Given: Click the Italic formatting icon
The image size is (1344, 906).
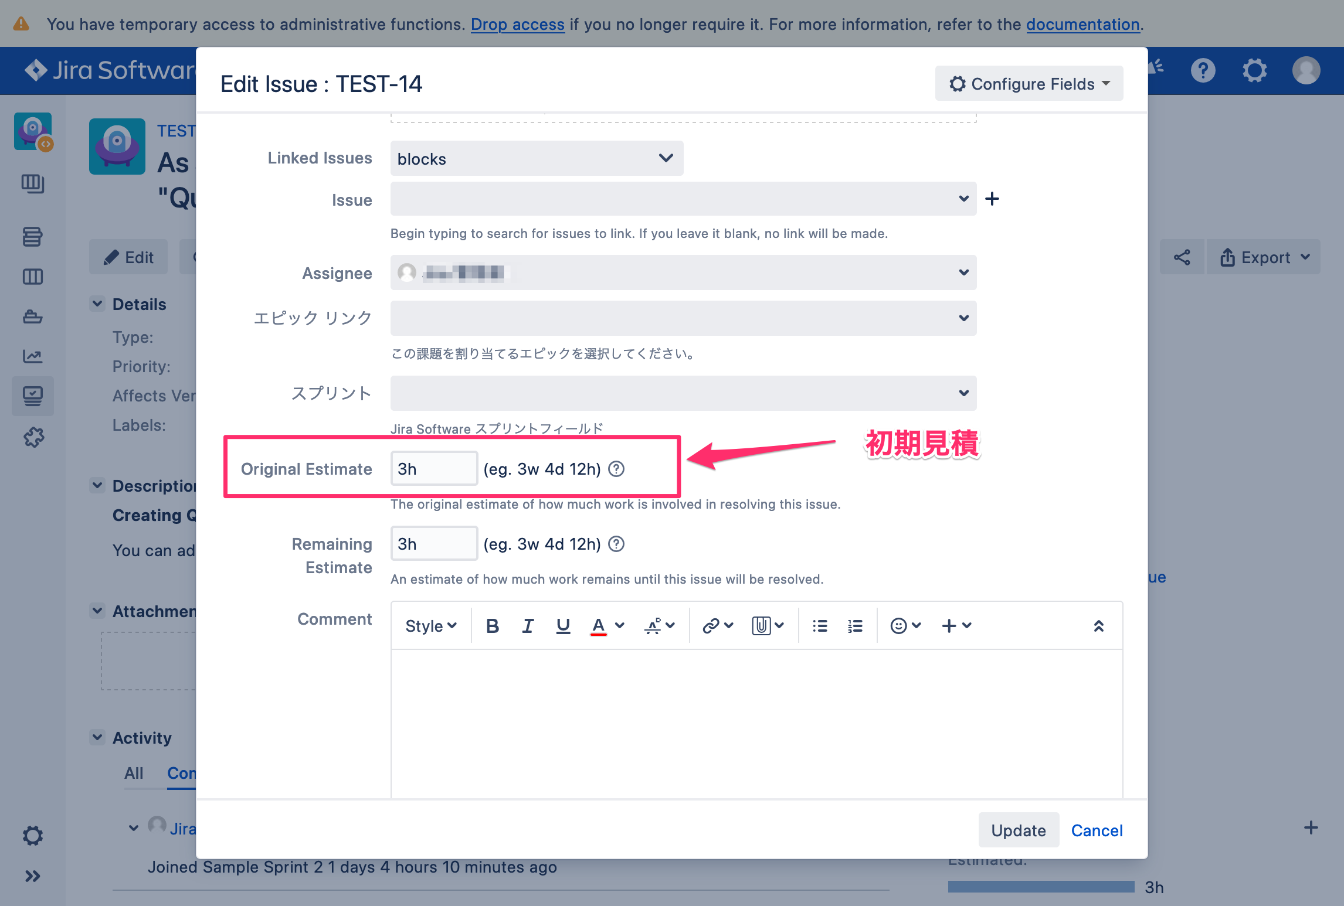Looking at the screenshot, I should pyautogui.click(x=528, y=626).
